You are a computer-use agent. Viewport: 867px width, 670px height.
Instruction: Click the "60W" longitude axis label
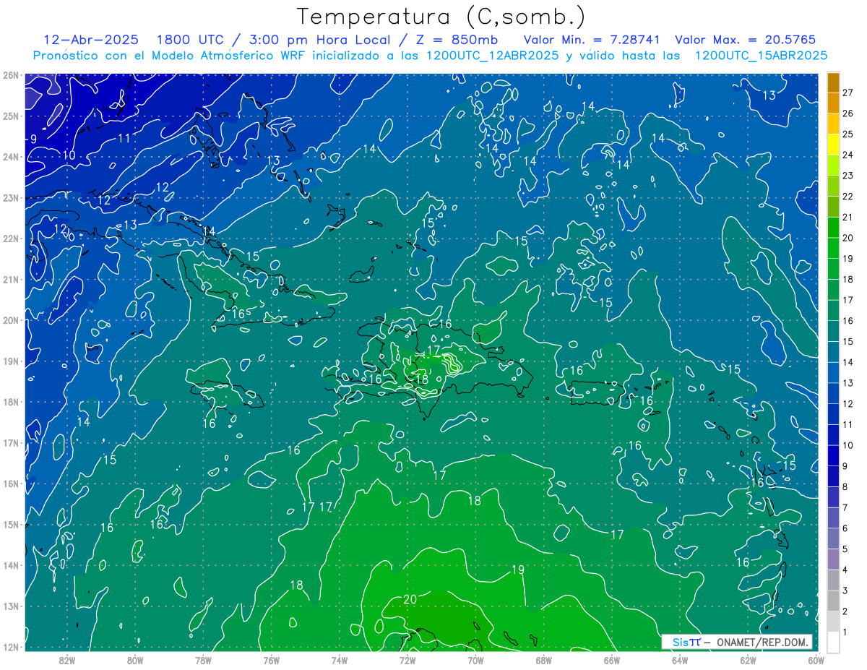[x=816, y=660]
